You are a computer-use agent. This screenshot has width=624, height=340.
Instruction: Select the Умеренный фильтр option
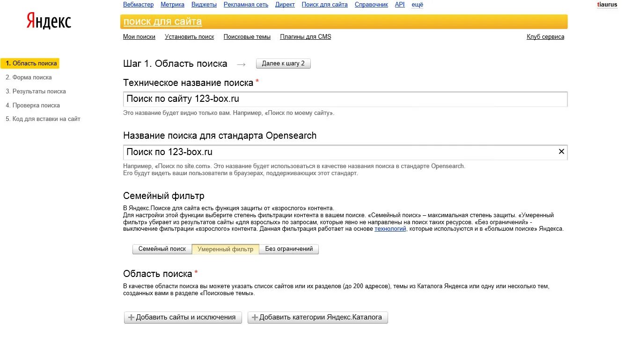pyautogui.click(x=226, y=249)
